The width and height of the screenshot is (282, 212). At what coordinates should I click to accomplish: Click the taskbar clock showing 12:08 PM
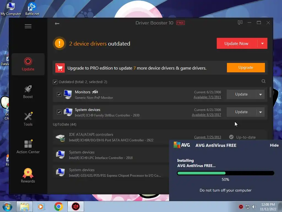click(x=268, y=207)
